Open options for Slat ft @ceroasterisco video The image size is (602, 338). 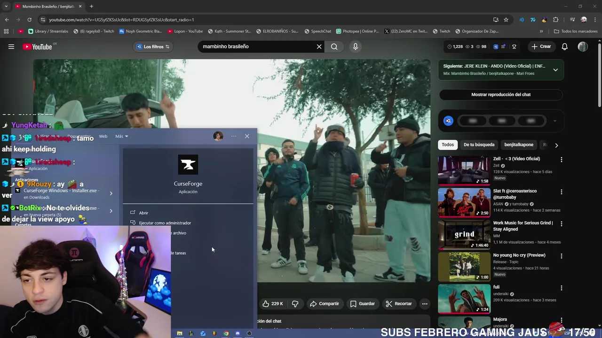[x=561, y=192]
